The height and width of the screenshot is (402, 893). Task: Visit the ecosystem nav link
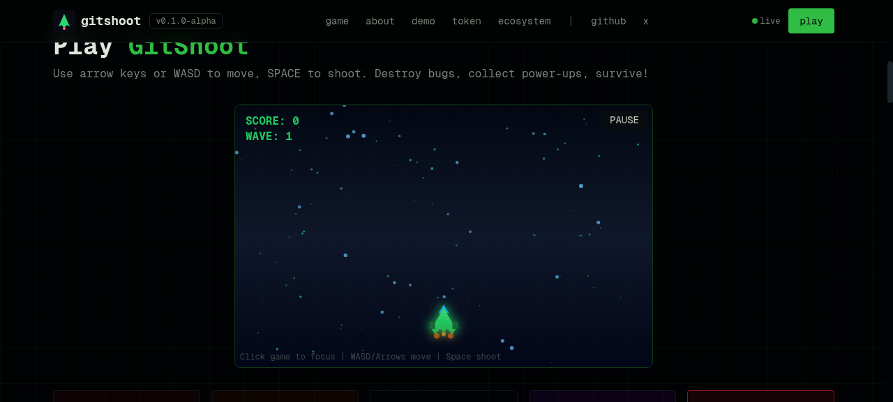tap(524, 21)
